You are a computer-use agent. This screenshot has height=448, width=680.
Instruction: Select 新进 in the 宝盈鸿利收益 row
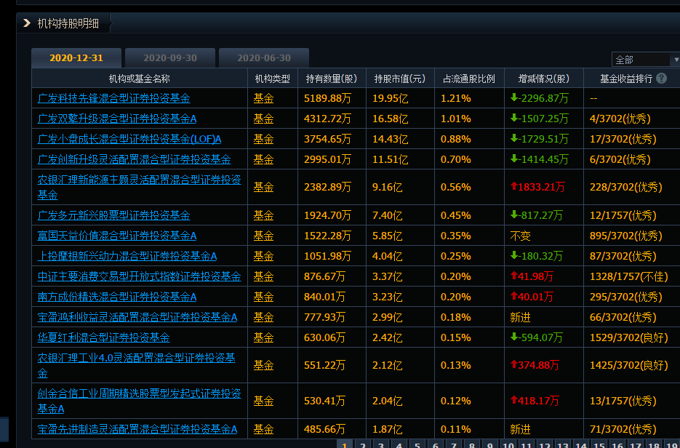[521, 318]
